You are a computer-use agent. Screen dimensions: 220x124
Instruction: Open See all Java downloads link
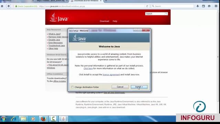click(x=114, y=93)
